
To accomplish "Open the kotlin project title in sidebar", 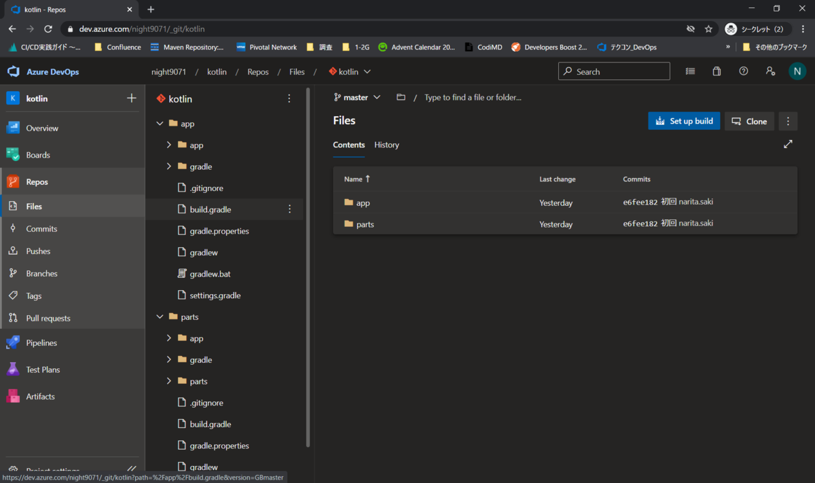I will coord(37,99).
